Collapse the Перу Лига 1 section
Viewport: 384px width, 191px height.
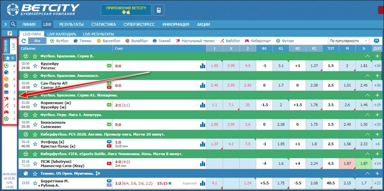pyautogui.click(x=367, y=115)
